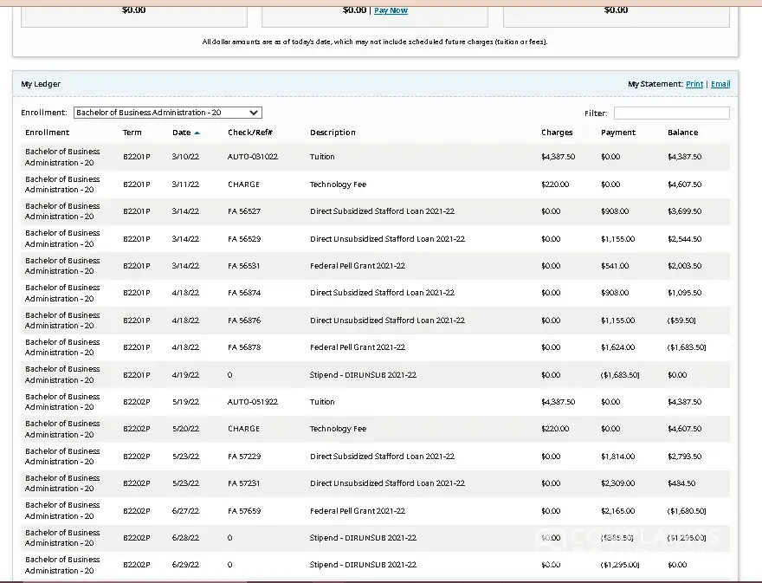The width and height of the screenshot is (762, 583).
Task: Sort ledger by Enrollment column header
Action: tap(48, 133)
